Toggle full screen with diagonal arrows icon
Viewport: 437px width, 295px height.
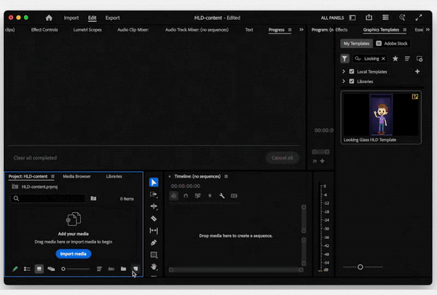coord(419,17)
